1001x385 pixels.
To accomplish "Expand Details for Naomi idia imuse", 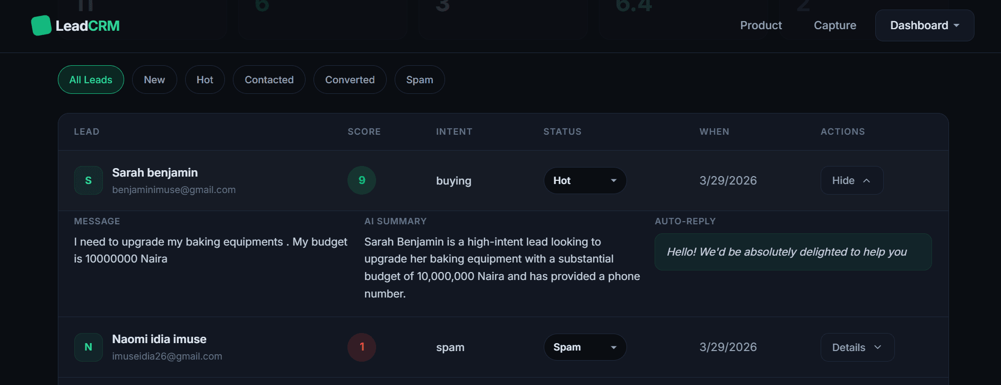I will (857, 347).
